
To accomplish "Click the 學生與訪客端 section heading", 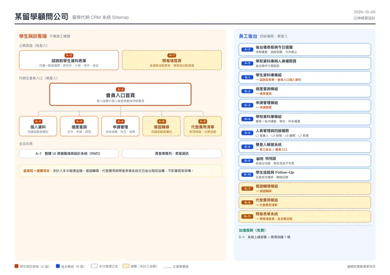I will pos(33,37).
